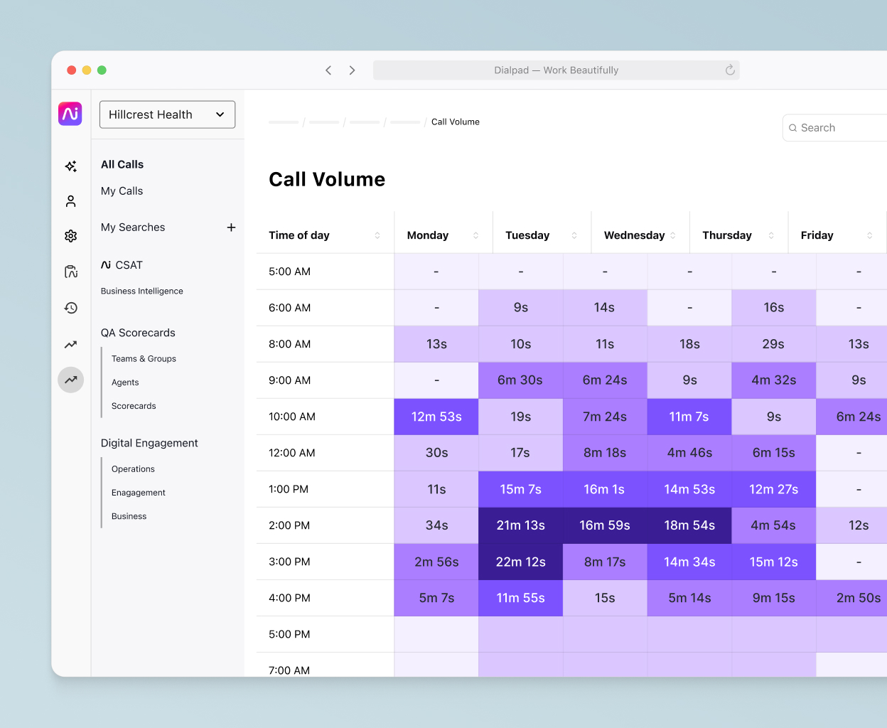Click the Ai clipboard notes icon

[70, 272]
